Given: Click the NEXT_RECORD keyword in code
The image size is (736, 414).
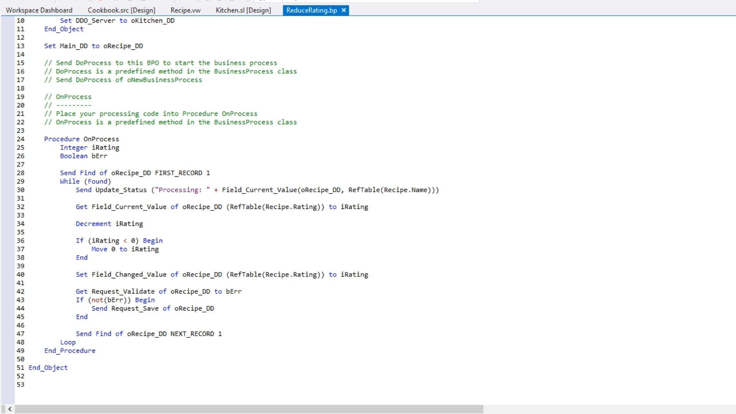Looking at the screenshot, I should click(x=192, y=334).
